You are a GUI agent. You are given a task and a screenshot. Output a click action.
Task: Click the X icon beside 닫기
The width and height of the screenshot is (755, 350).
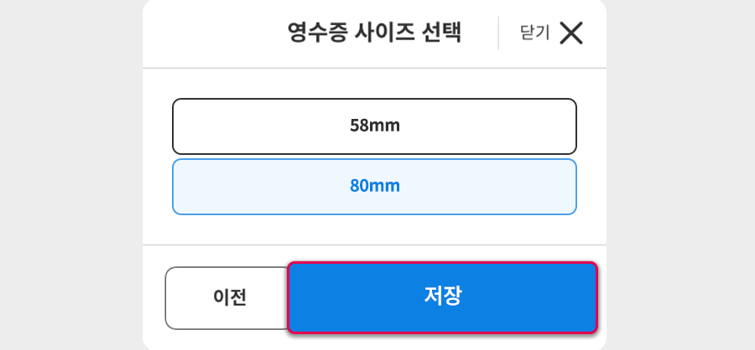tap(571, 33)
